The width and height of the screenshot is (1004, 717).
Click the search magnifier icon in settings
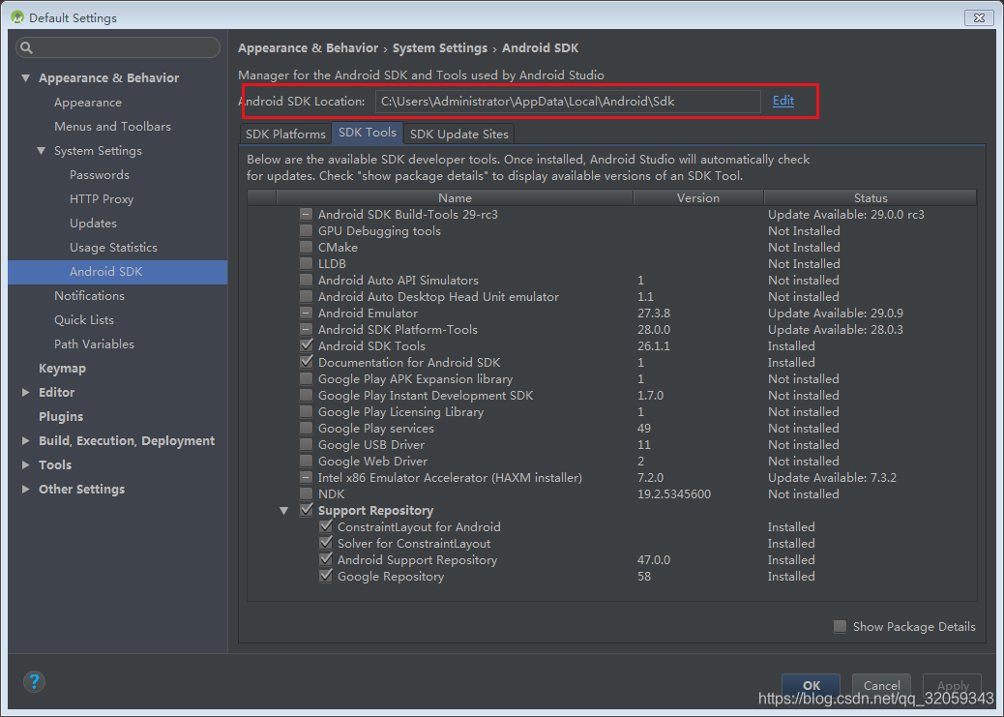(26, 47)
